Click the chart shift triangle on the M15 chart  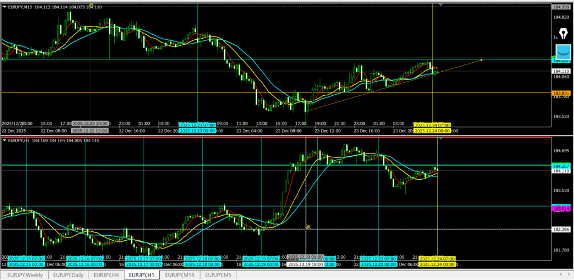click(441, 4)
